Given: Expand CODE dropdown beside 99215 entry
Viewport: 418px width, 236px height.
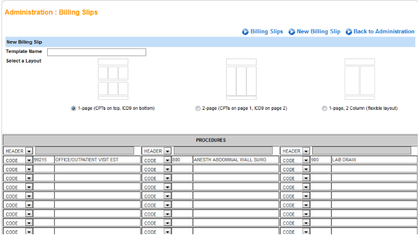Looking at the screenshot, I should pyautogui.click(x=29, y=160).
